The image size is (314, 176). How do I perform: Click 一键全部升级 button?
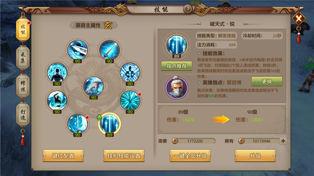click(190, 156)
